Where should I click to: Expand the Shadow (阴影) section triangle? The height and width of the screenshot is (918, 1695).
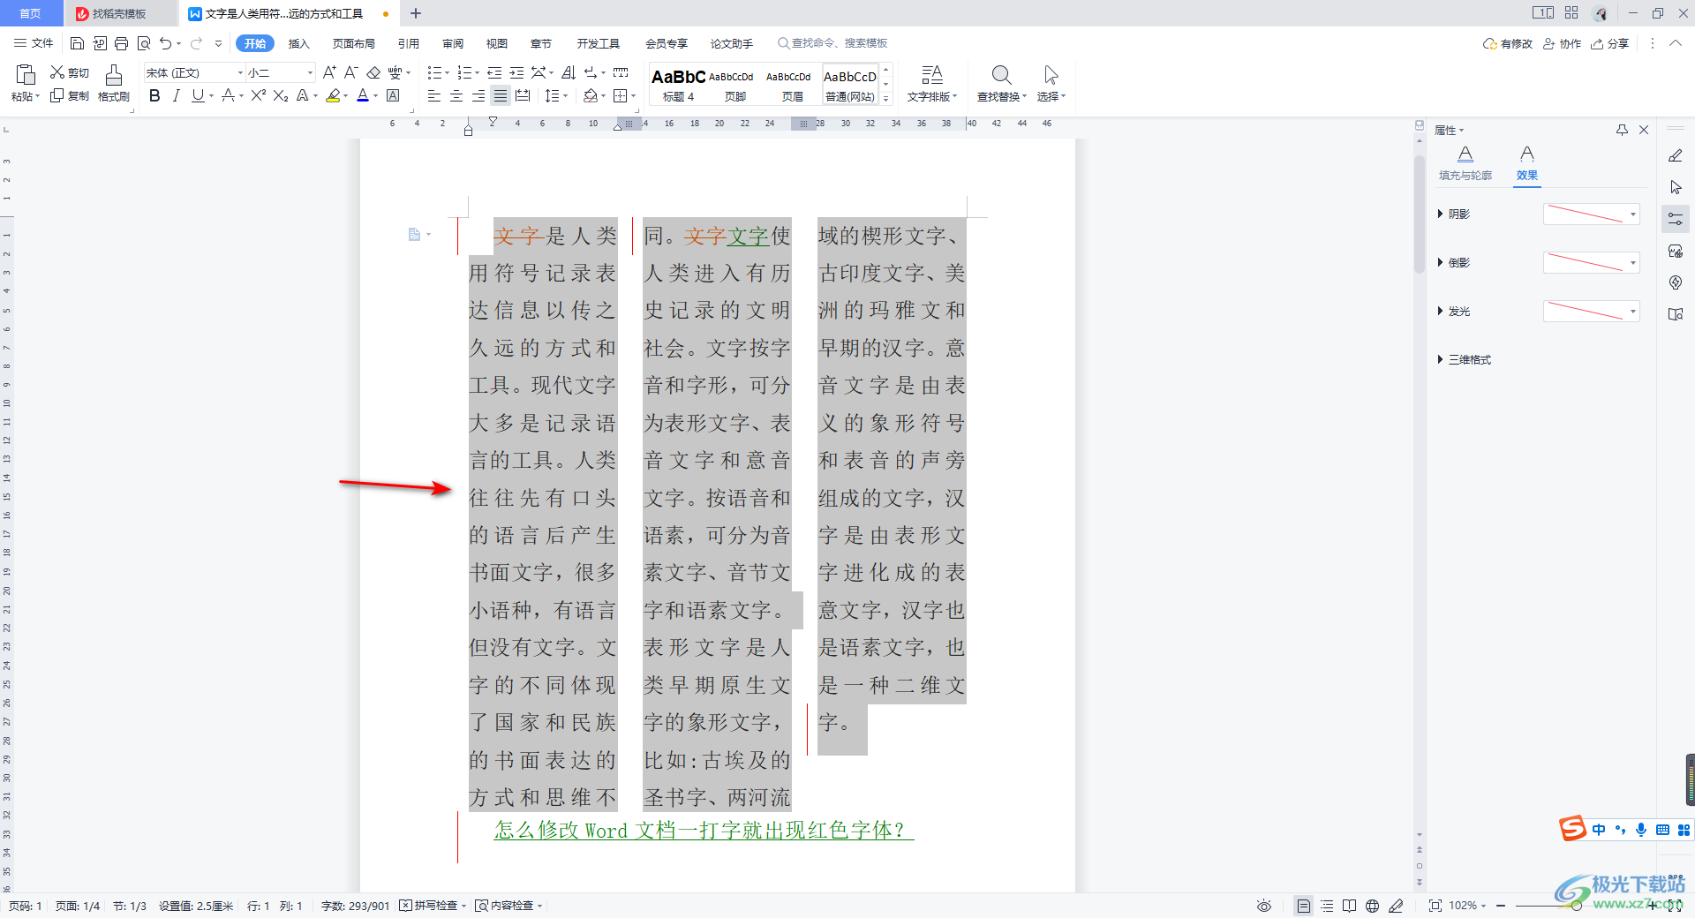pos(1440,214)
